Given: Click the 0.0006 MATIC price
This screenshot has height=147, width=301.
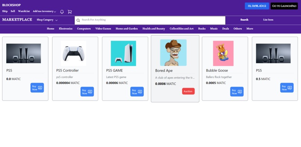Looking at the screenshot, I should click(165, 84).
